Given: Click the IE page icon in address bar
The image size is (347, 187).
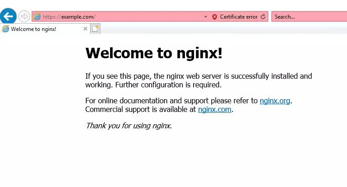Looking at the screenshot, I should click(x=37, y=16).
